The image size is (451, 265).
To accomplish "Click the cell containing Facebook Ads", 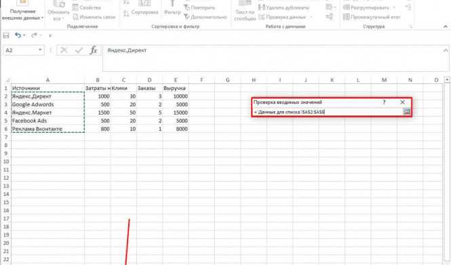I will pos(47,121).
